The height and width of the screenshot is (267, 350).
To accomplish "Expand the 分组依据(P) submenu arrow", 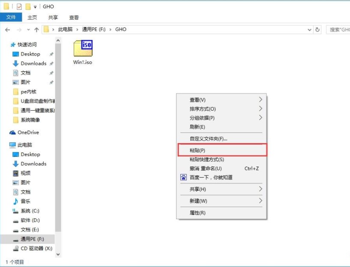I will (260, 117).
